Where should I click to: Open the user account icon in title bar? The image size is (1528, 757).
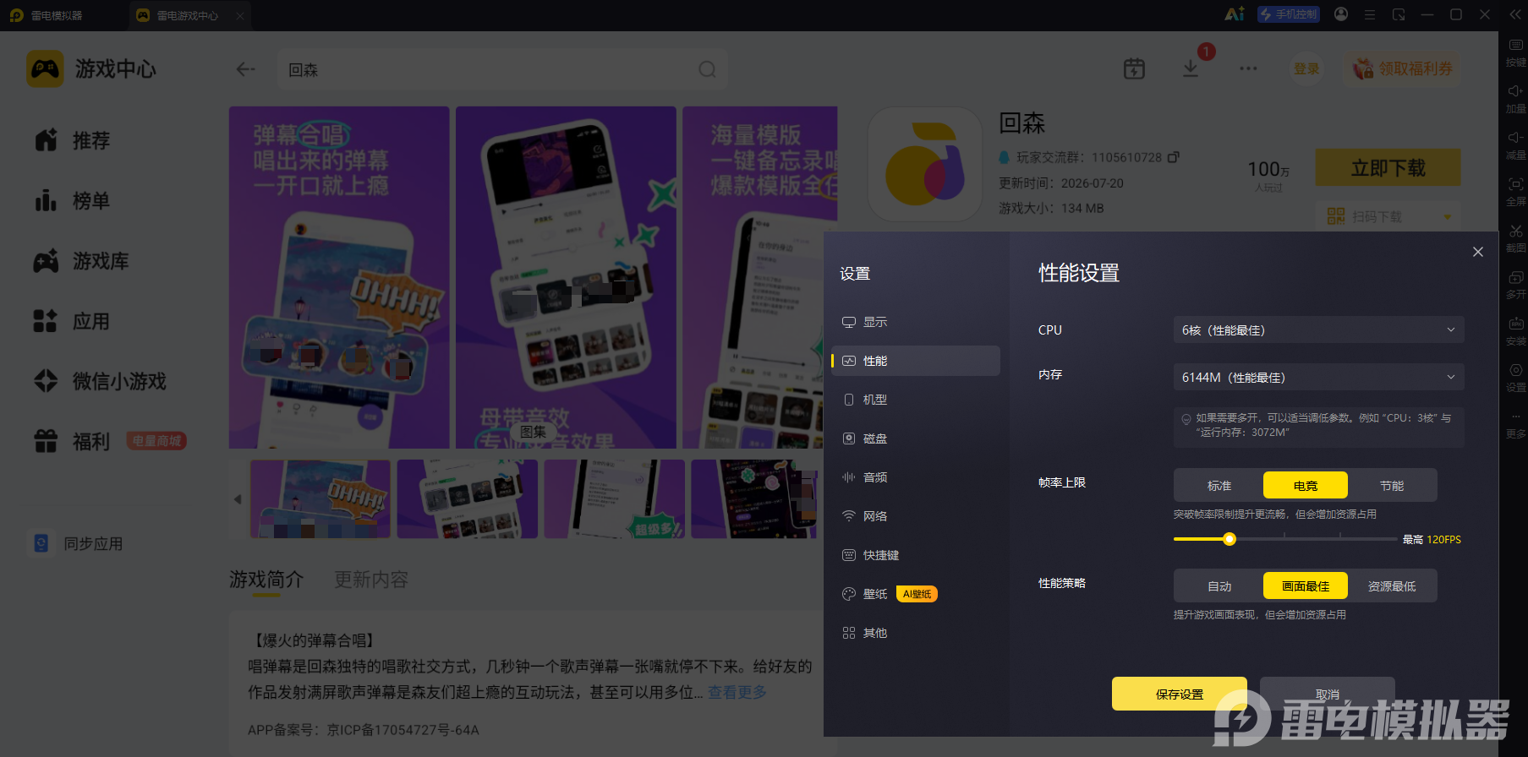click(1341, 14)
